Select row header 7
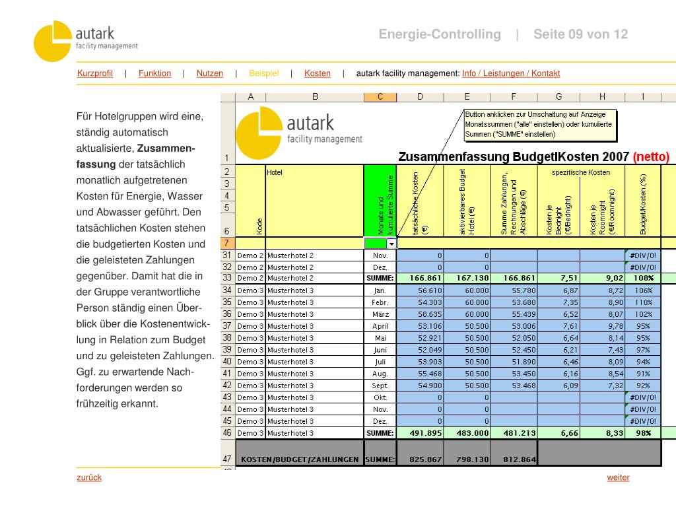 [228, 243]
